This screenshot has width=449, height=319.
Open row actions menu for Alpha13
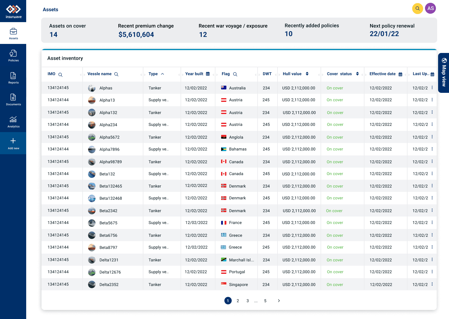432,100
